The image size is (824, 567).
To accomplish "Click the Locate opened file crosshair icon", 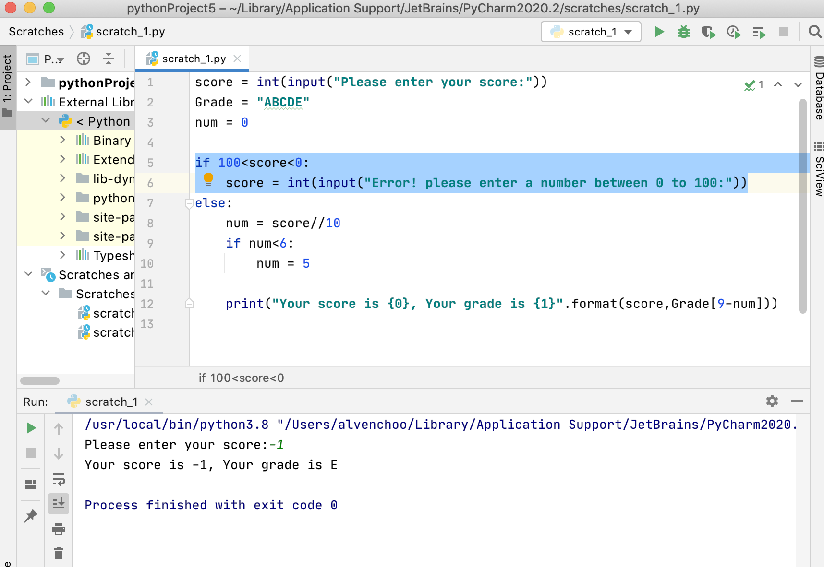I will point(84,59).
